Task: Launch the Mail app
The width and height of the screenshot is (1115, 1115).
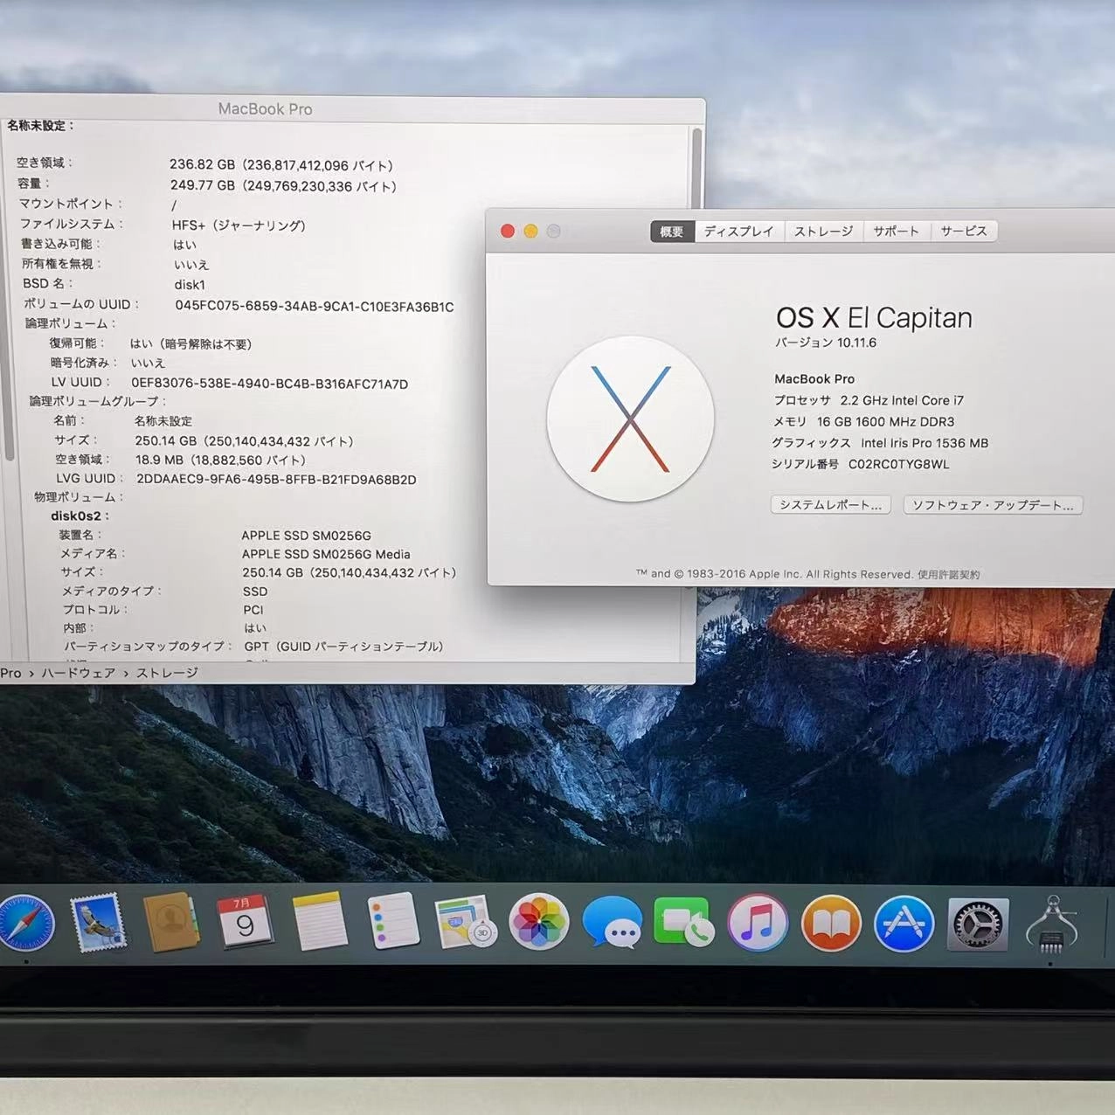Action: 100,922
